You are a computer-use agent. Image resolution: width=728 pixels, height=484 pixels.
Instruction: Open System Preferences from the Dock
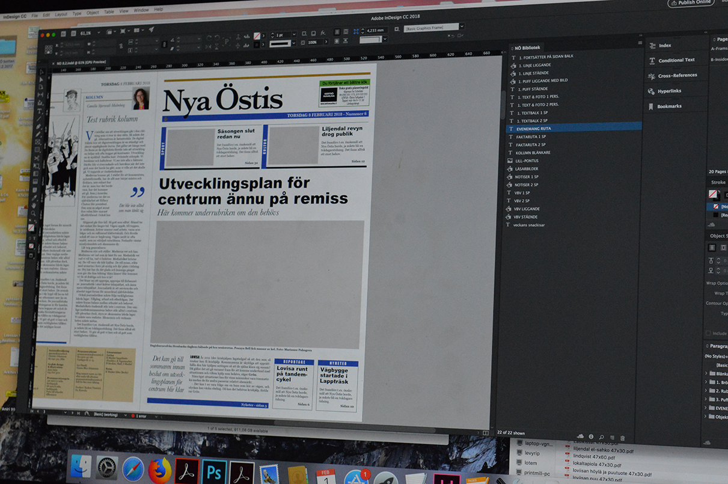point(107,468)
